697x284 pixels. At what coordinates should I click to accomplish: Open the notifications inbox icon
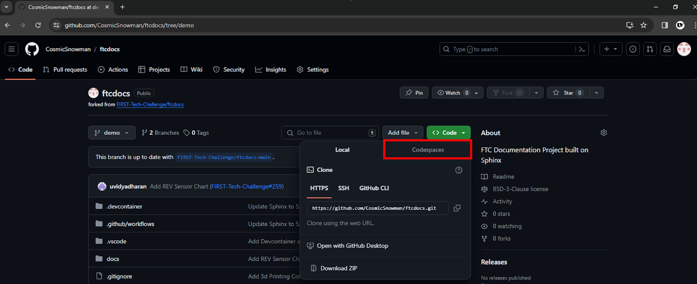click(667, 49)
